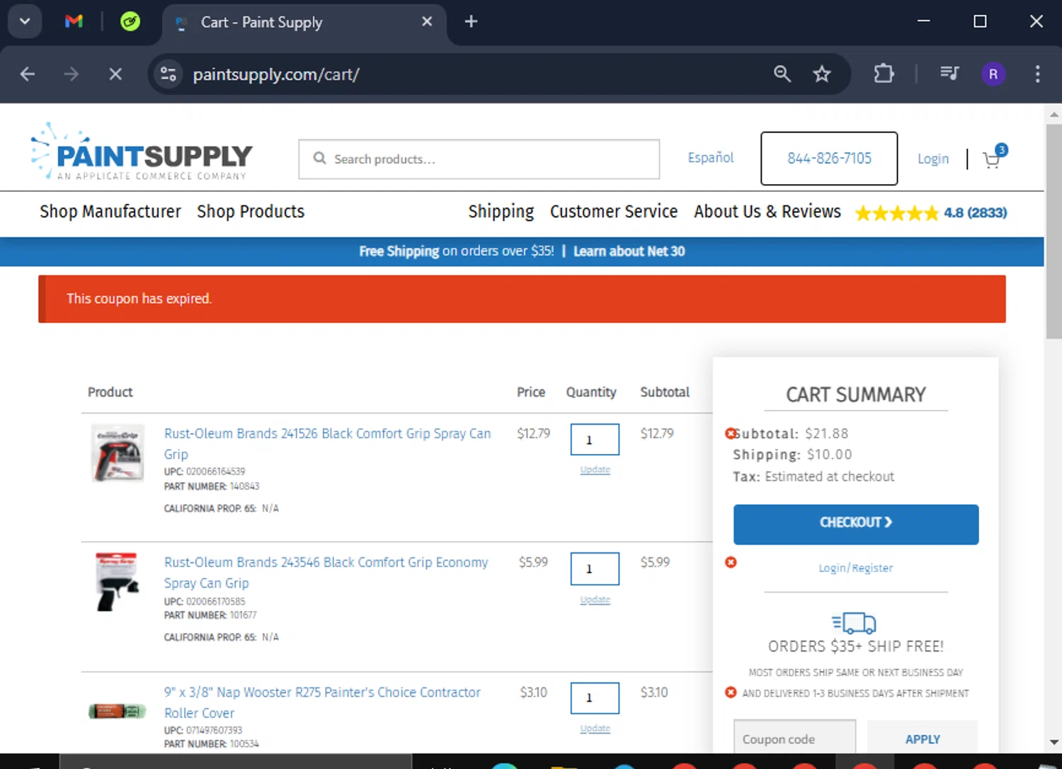
Task: View the Wooster roller cover thumbnail
Action: point(117,711)
